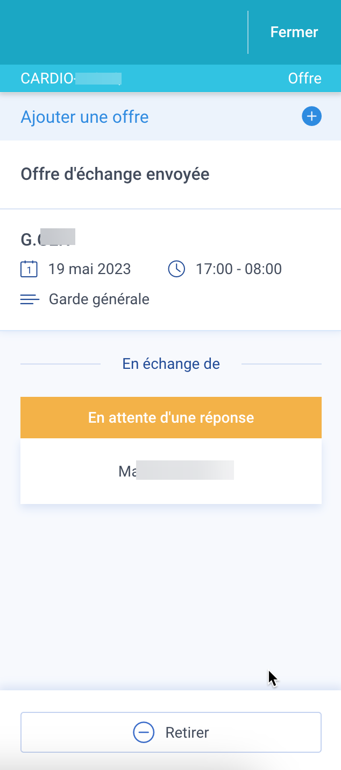
Task: Select the CARDIO department label
Action: tap(71, 79)
